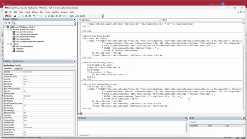
Task: Collapse Microsoft Access Class Objects folder
Action: [8, 29]
